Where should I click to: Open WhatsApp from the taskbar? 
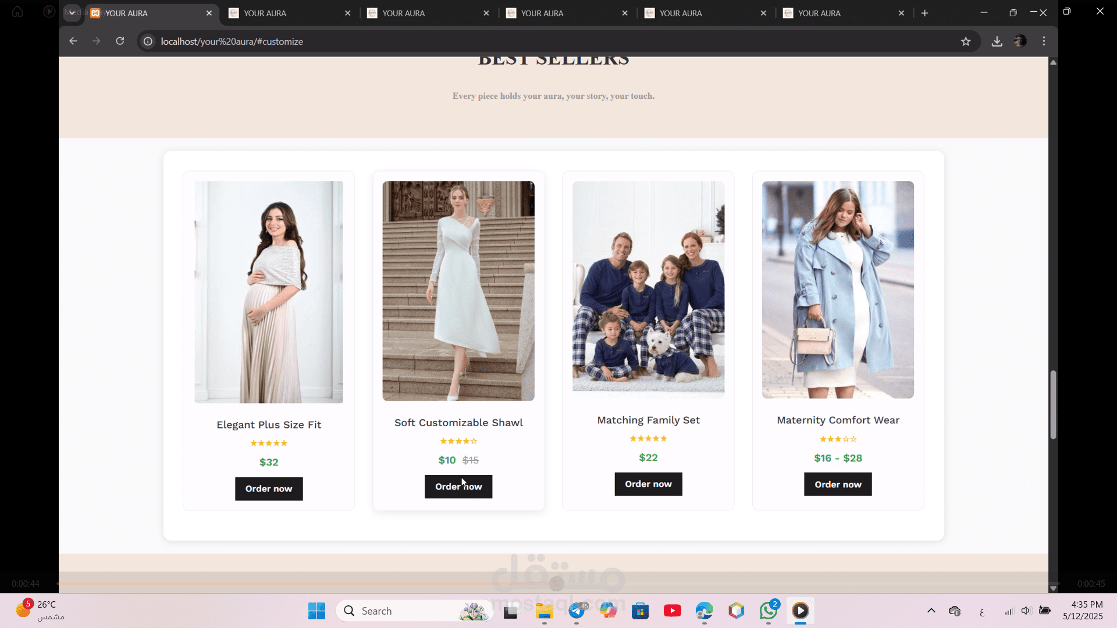coord(769,611)
